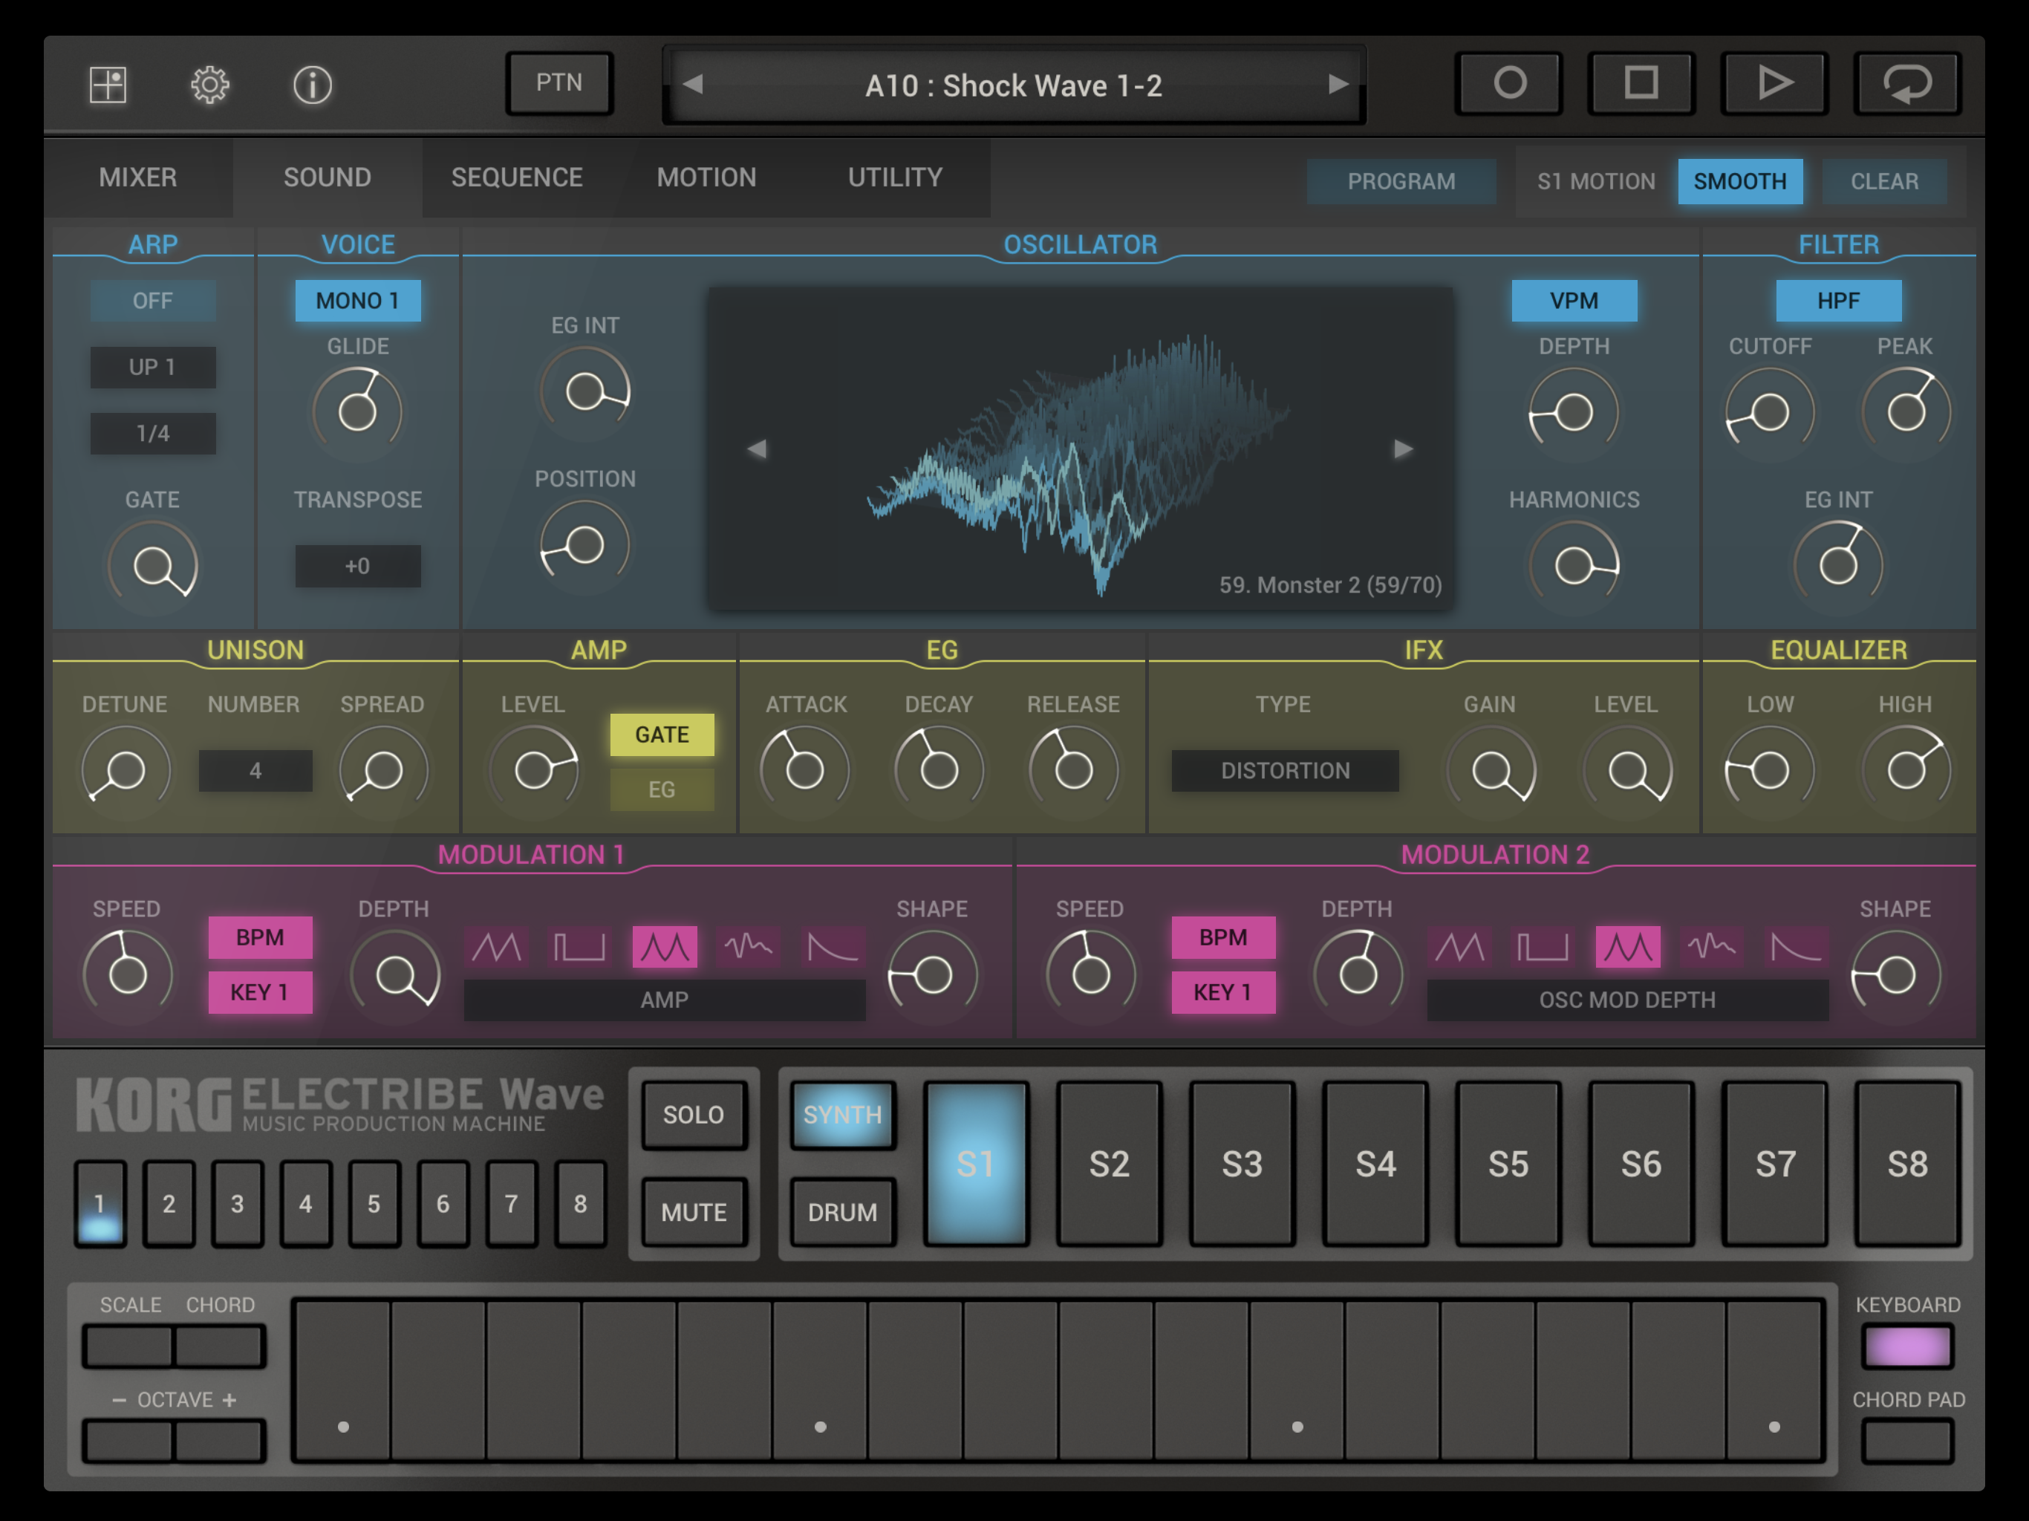Open the OSC MOD DEPTH destination selector
The width and height of the screenshot is (2029, 1521).
pos(1627,1000)
